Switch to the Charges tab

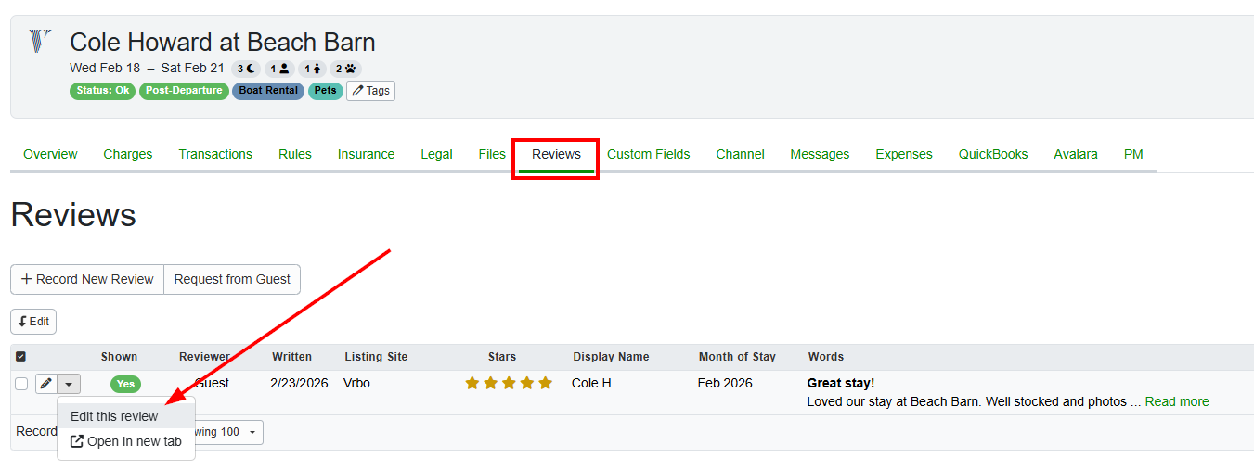point(128,154)
